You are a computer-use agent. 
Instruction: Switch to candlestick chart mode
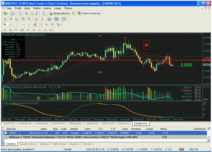click(11, 19)
